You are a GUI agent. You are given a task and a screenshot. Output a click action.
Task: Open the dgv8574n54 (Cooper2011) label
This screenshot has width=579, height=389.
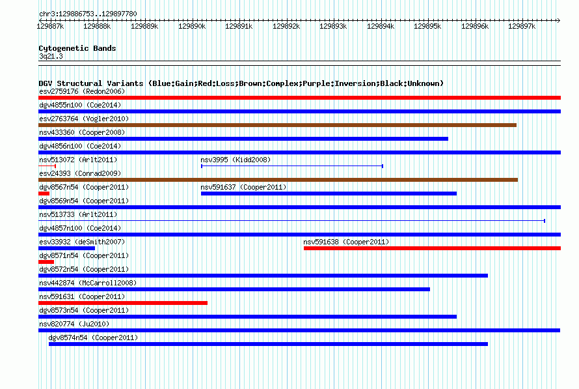[x=93, y=338]
